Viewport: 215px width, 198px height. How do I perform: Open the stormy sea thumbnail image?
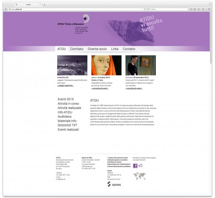point(72,65)
